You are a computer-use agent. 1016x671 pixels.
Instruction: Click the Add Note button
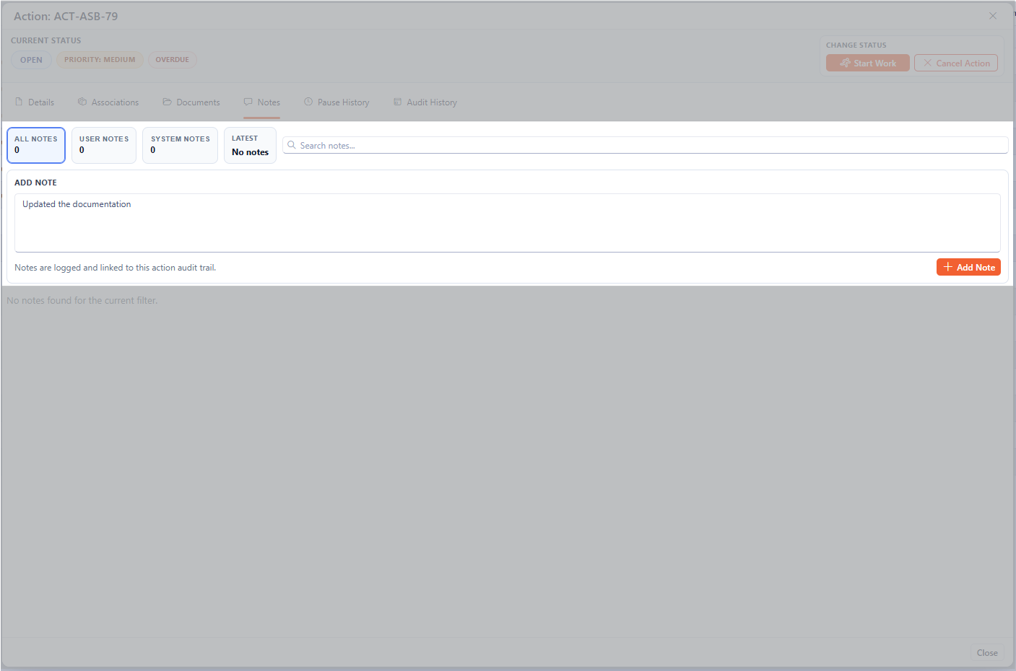point(968,267)
